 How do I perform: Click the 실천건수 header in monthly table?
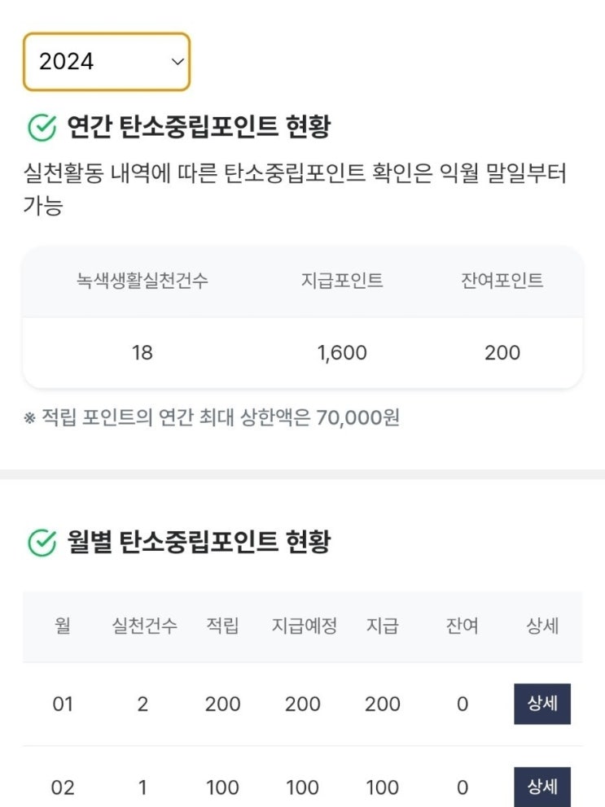click(x=144, y=626)
